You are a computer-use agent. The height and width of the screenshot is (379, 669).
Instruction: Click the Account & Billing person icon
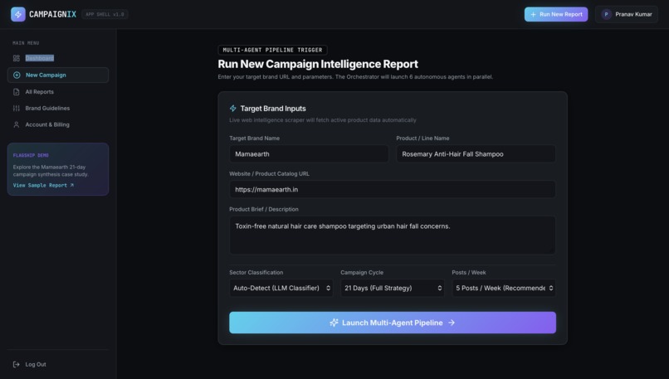point(17,124)
